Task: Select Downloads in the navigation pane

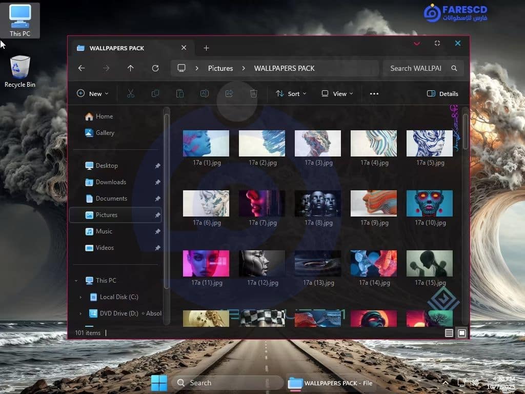Action: pos(111,182)
